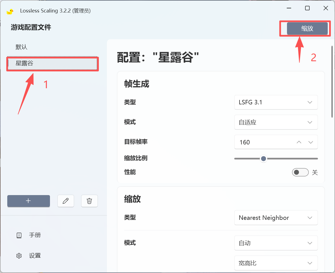Open the 手册 manual entry
Viewport: 335px width, 273px height.
[x=35, y=235]
